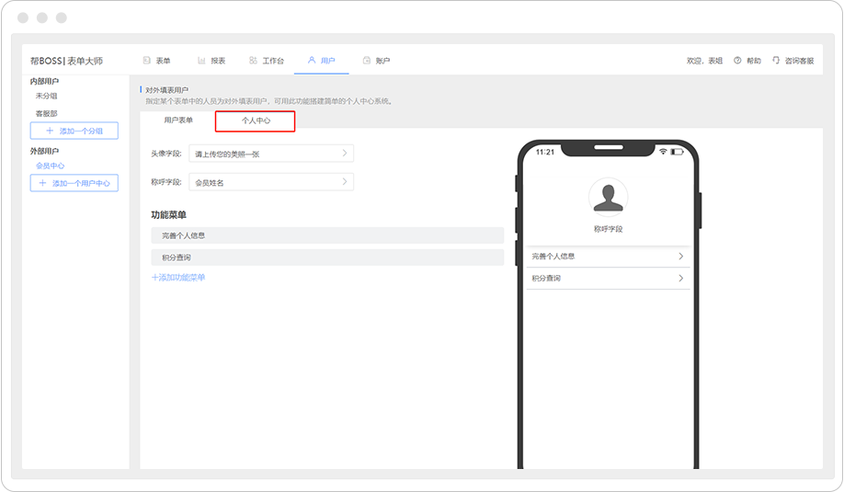Click the 工作台 workbench icon
The height and width of the screenshot is (492, 844).
click(x=253, y=61)
